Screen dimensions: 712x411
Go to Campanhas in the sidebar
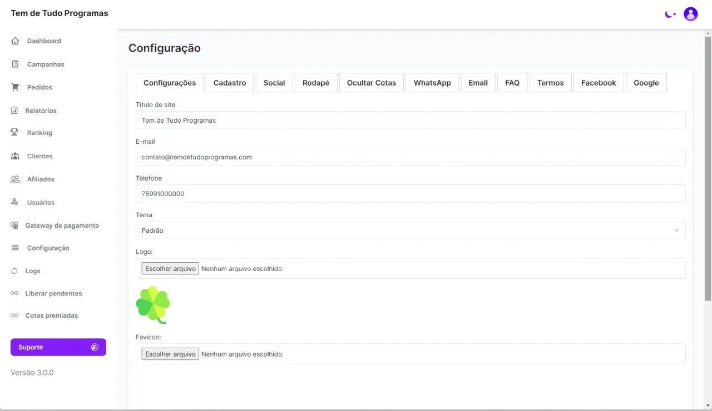[46, 64]
